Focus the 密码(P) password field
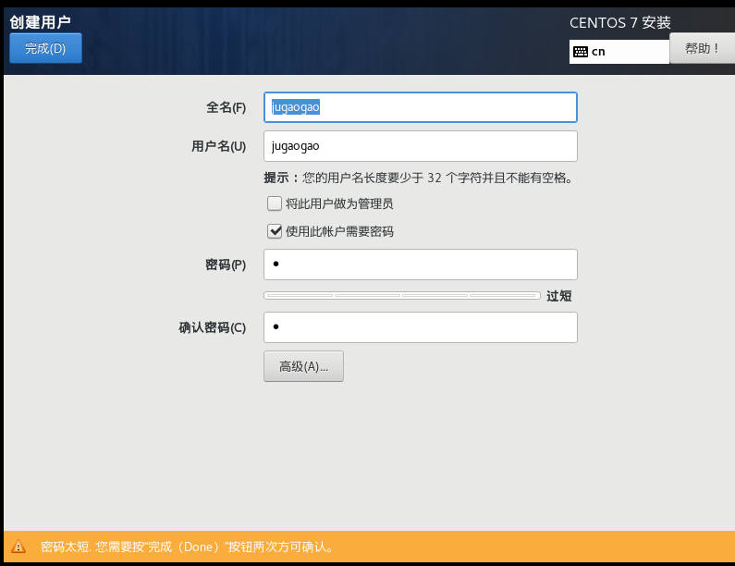This screenshot has height=566, width=735. 421,265
